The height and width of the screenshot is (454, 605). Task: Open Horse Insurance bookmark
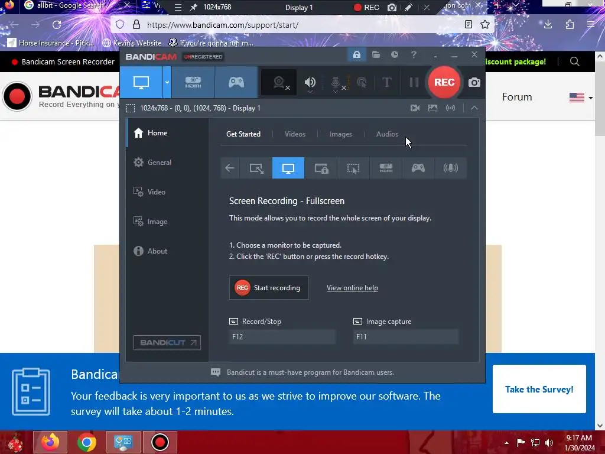[51, 43]
